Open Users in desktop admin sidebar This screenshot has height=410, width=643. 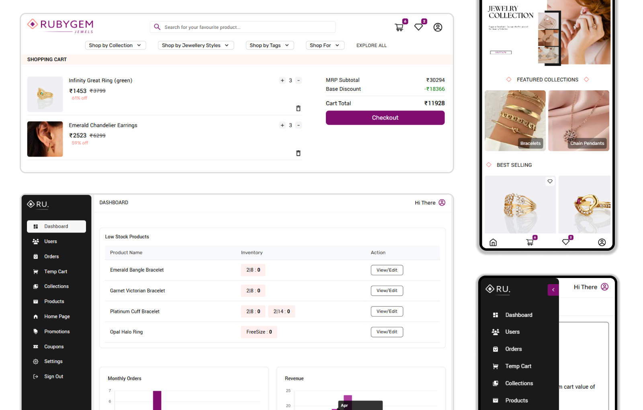[x=56, y=242]
